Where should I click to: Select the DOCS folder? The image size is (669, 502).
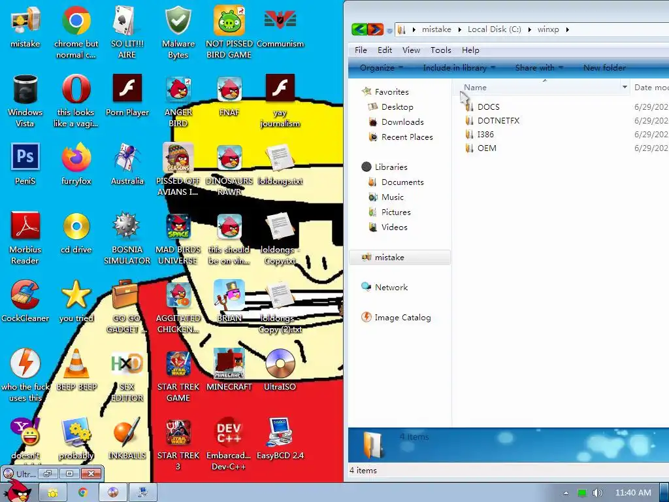pos(483,107)
